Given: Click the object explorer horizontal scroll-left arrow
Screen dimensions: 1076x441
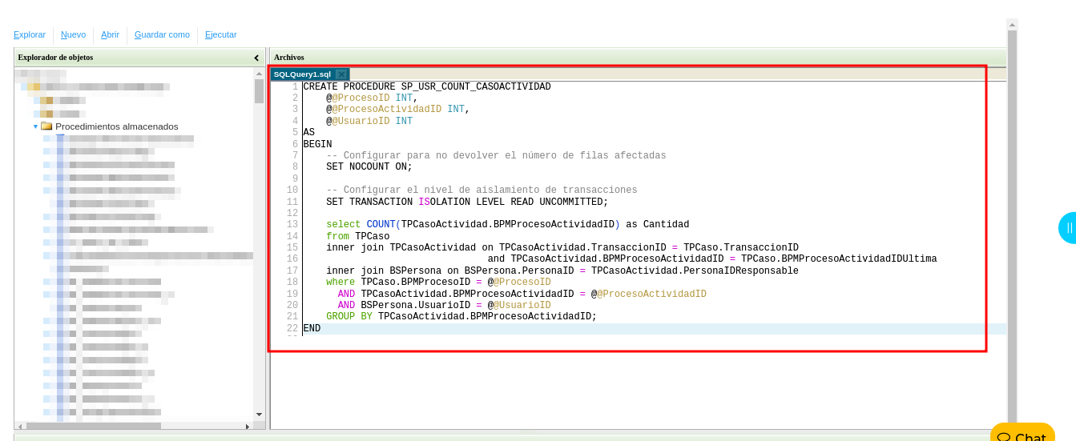Looking at the screenshot, I should tap(20, 427).
